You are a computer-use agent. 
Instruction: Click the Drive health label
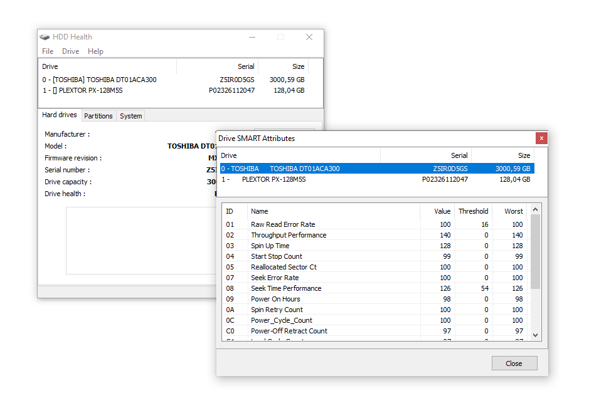(65, 194)
